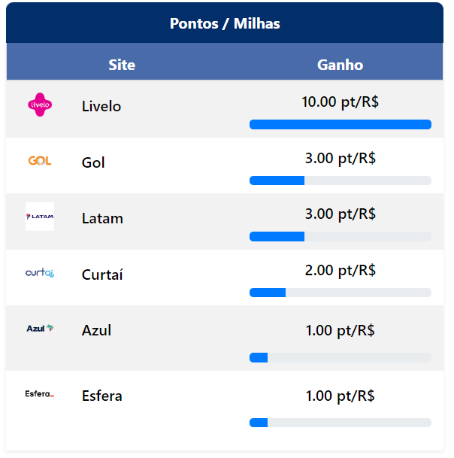Open the Gol site name
Image resolution: width=454 pixels, height=458 pixels.
(x=93, y=162)
